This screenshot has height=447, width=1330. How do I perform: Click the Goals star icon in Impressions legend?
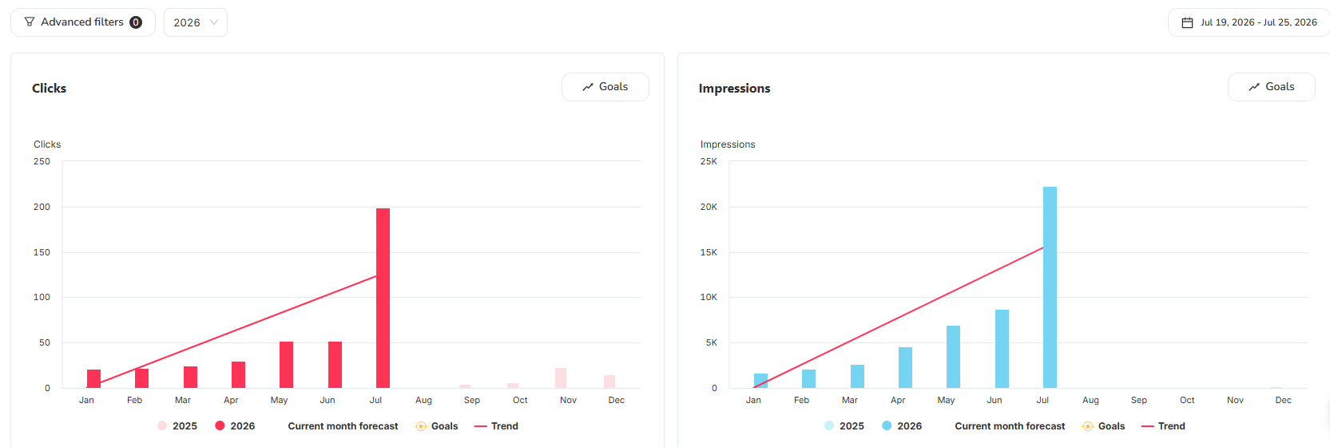click(1088, 426)
